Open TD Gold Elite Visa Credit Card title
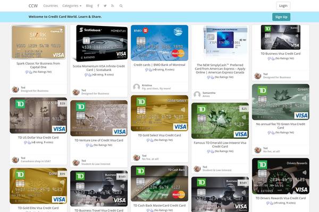The width and height of the screenshot is (319, 212). [x=38, y=208]
